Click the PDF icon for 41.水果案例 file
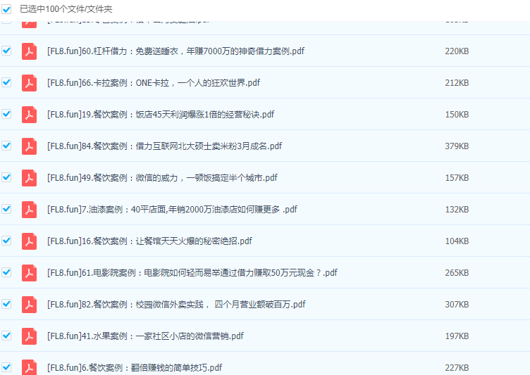This screenshot has width=530, height=375. 29,336
